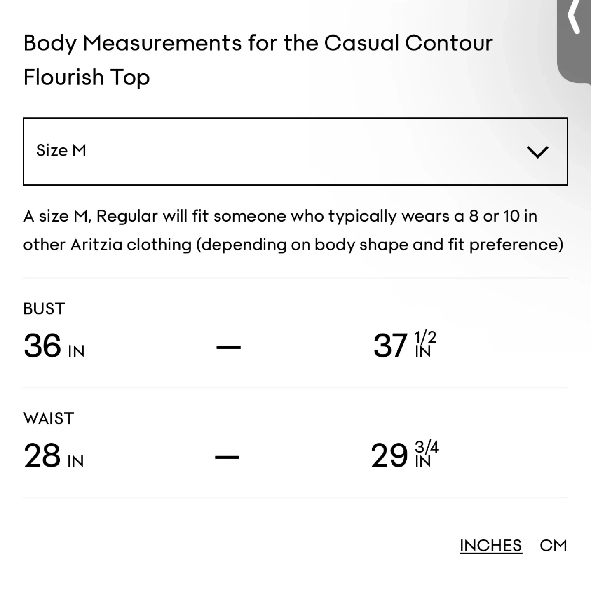Click the 29 3/4 IN waist maximum
This screenshot has height=593, width=591.
point(405,455)
